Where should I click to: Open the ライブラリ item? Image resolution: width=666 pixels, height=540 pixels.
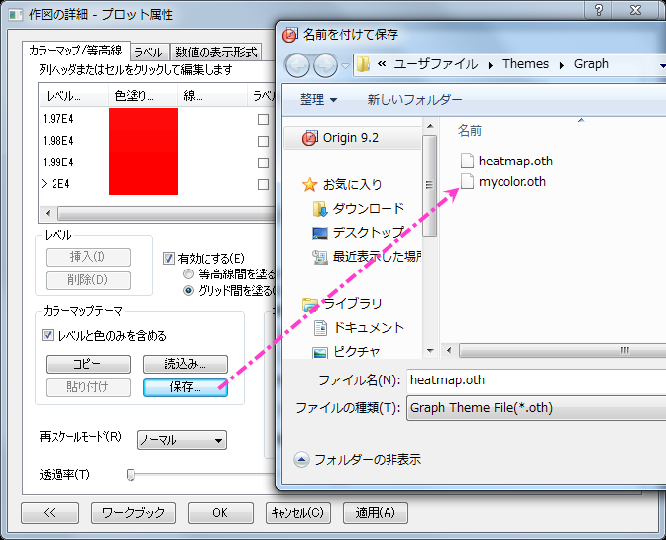click(342, 304)
